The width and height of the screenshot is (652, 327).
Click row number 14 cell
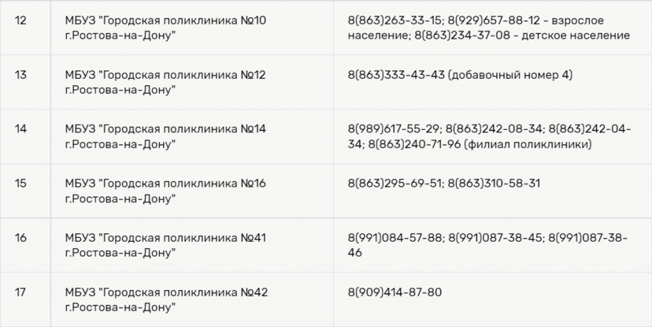(x=20, y=129)
